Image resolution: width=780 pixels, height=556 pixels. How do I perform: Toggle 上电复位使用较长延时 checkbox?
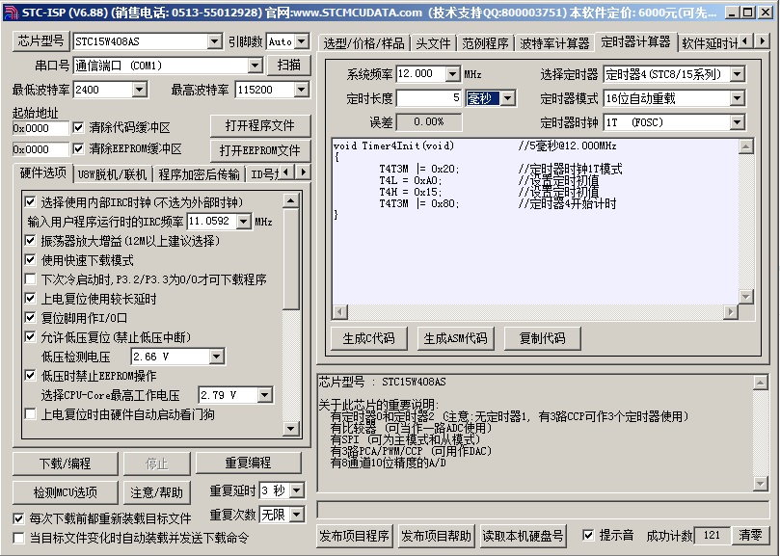point(30,299)
